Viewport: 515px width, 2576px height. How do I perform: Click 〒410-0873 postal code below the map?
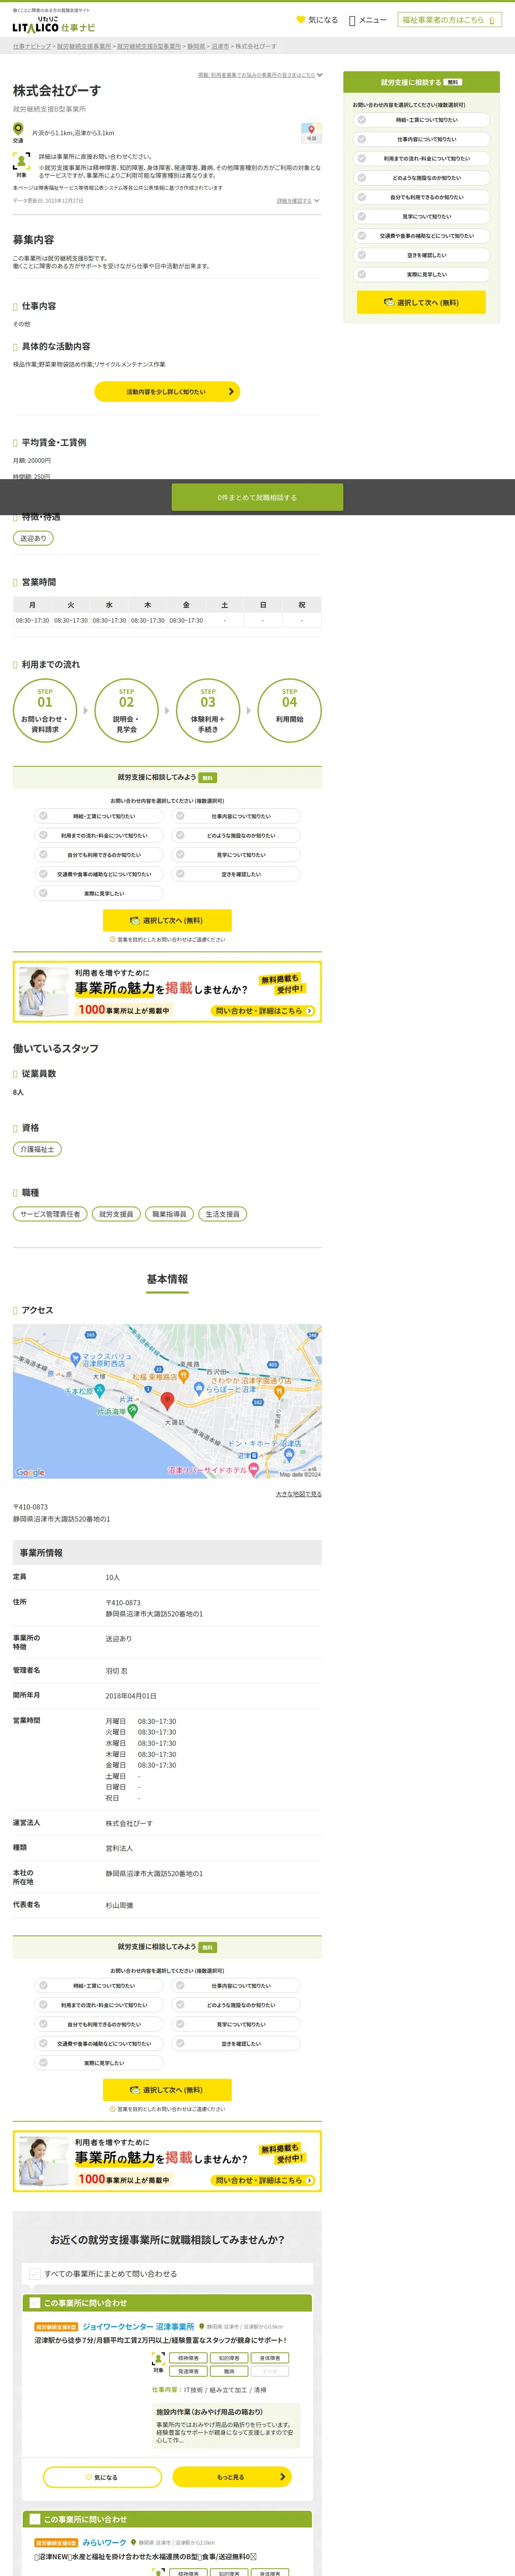(30, 1507)
